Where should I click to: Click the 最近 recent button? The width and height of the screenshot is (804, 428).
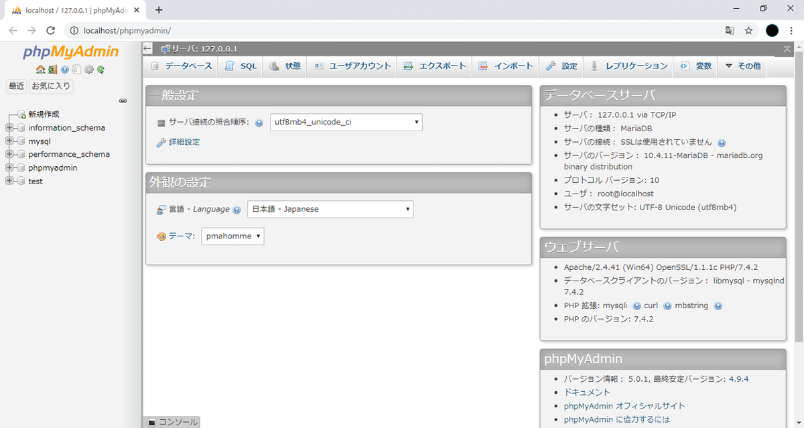pos(16,86)
